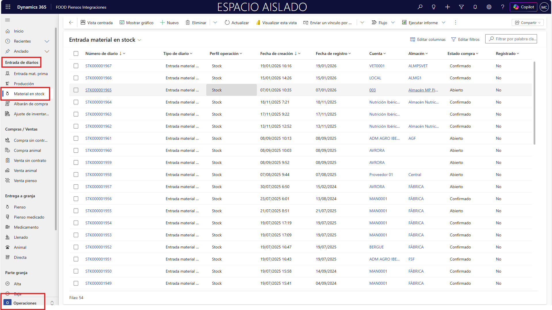Open the Copilot panel
552x310 pixels.
[524, 7]
